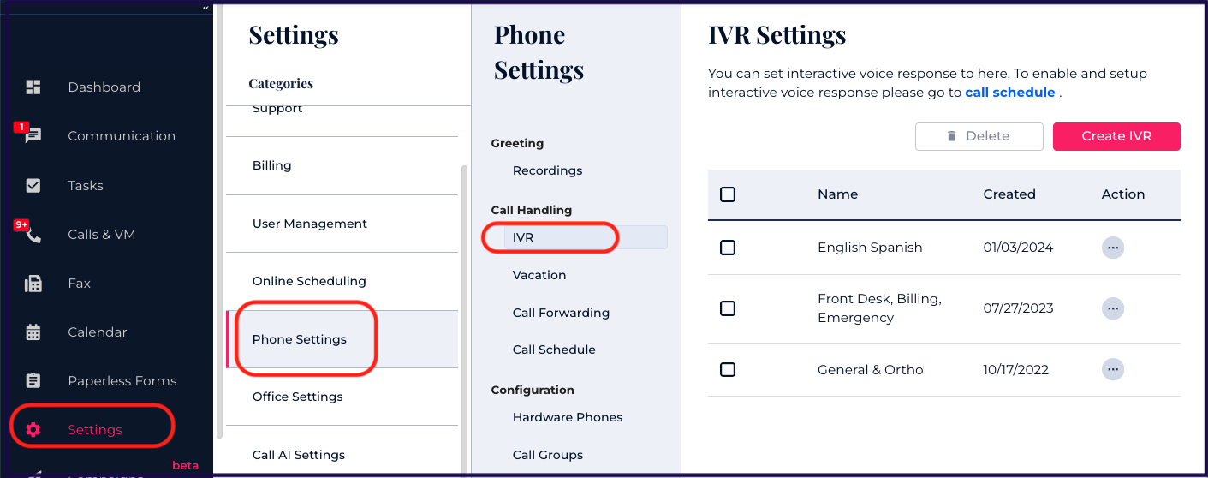The image size is (1208, 478).
Task: Open the Calendar icon in sidebar
Action: (x=33, y=332)
